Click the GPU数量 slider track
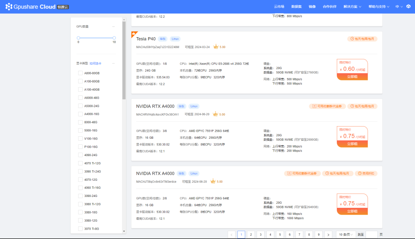415x239 pixels. click(96, 38)
